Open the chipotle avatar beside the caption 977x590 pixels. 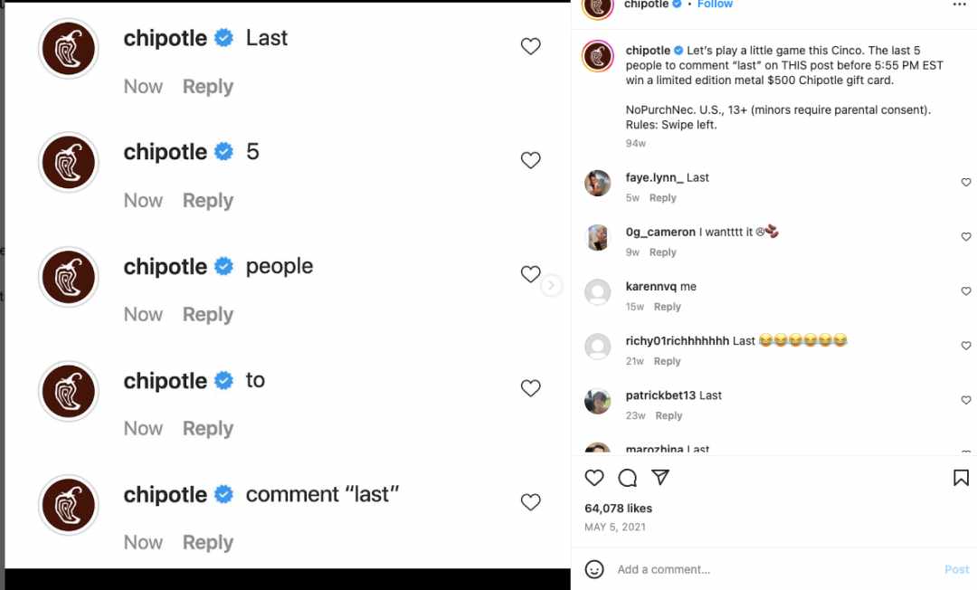(598, 56)
